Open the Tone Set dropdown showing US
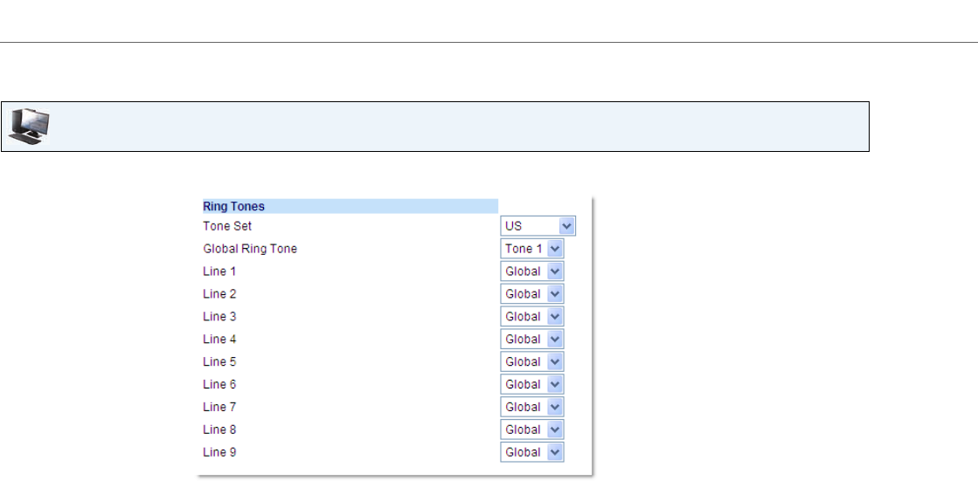Image resolution: width=978 pixels, height=481 pixels. [x=538, y=226]
